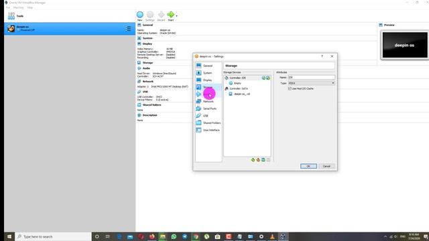429x241 pixels.
Task: Click System section header in details
Action: click(x=147, y=38)
